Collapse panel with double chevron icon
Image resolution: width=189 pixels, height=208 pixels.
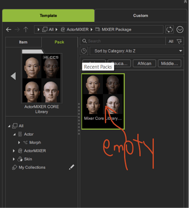(x=185, y=2)
